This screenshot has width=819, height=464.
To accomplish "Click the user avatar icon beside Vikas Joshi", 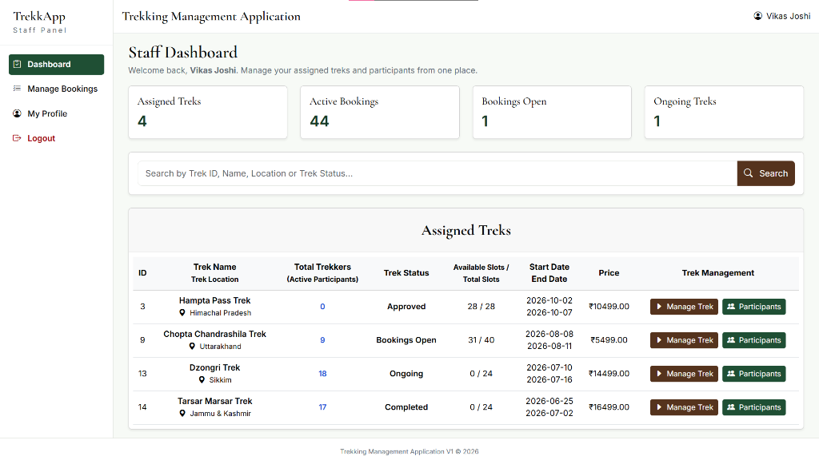I will 758,16.
